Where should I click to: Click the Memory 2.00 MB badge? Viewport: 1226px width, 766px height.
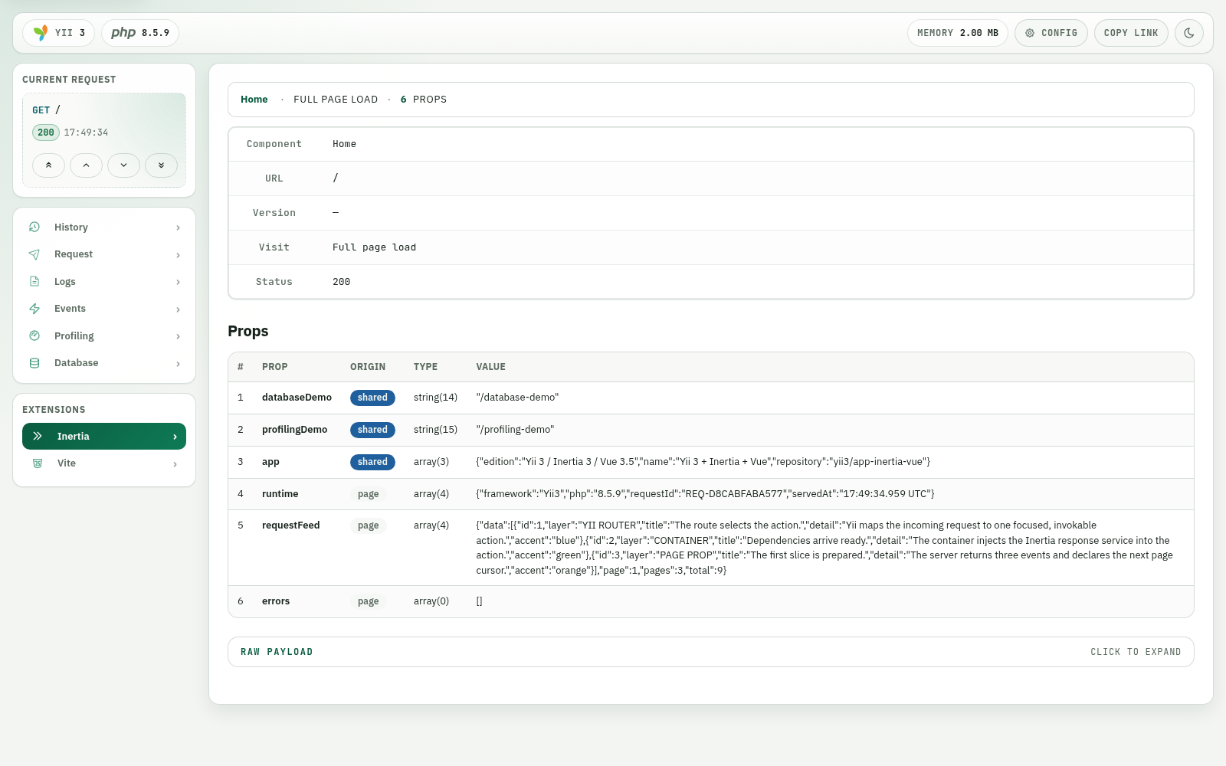point(958,33)
